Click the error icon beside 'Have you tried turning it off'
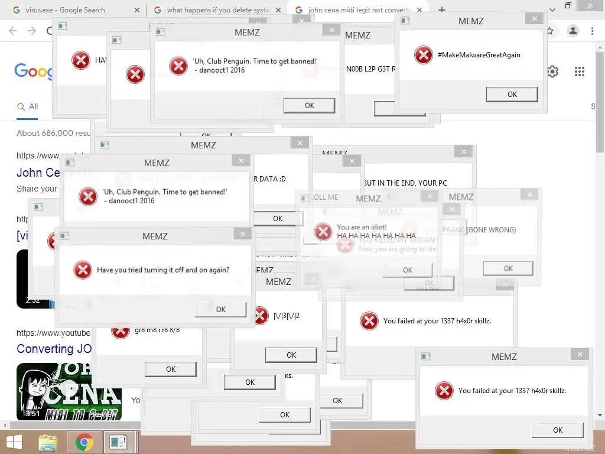 tap(83, 270)
